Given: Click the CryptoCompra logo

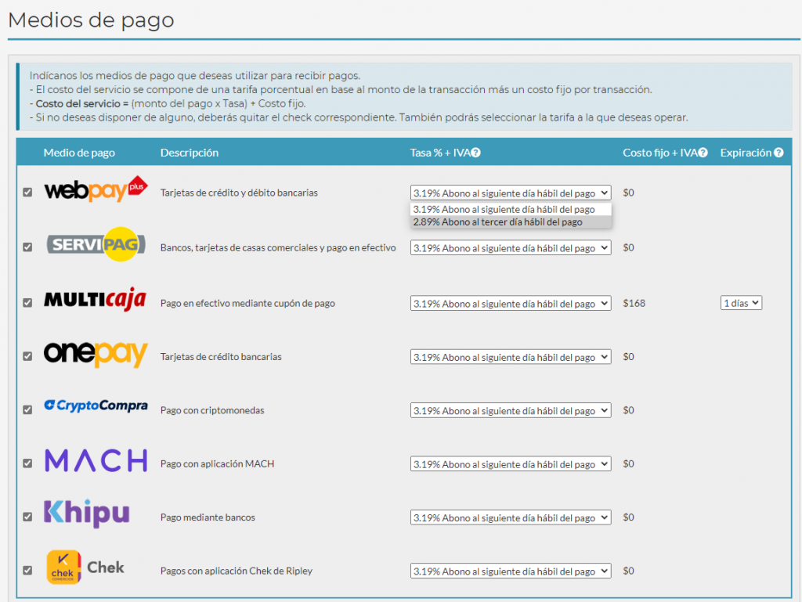Looking at the screenshot, I should pos(96,406).
